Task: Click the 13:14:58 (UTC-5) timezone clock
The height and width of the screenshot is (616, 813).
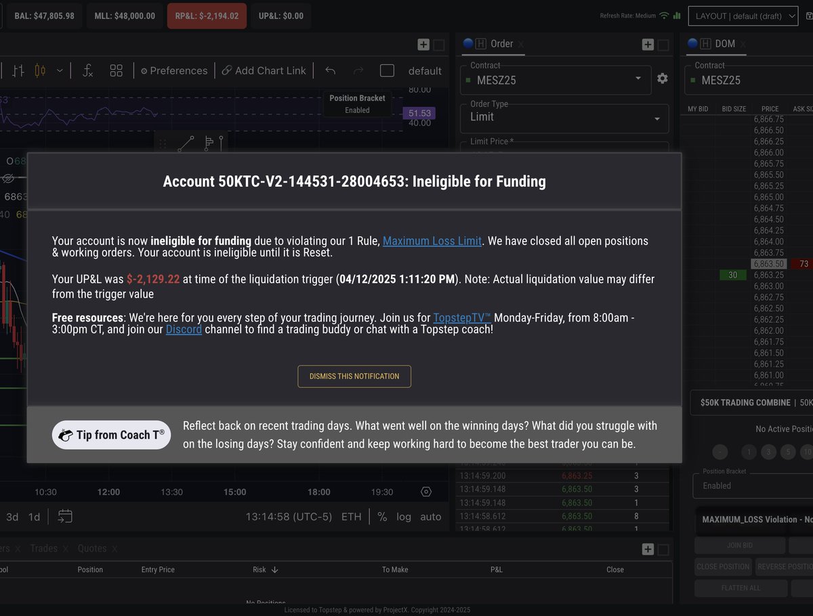Action: click(289, 517)
